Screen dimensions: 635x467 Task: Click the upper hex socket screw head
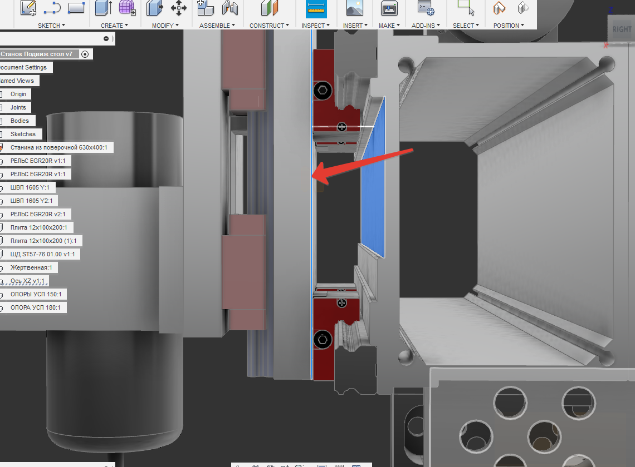(x=323, y=90)
